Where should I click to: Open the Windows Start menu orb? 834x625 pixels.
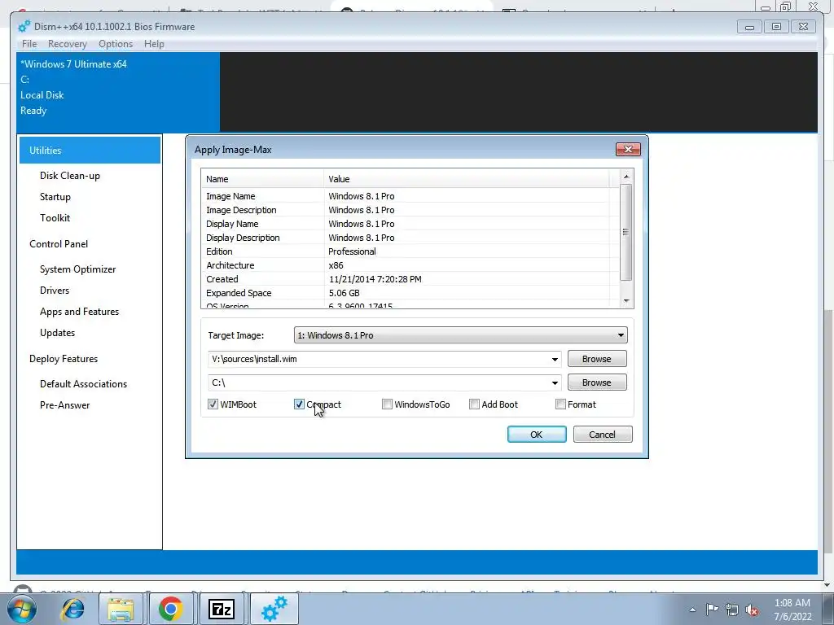pos(21,609)
